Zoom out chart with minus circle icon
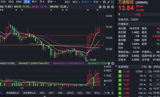 click(100, 7)
